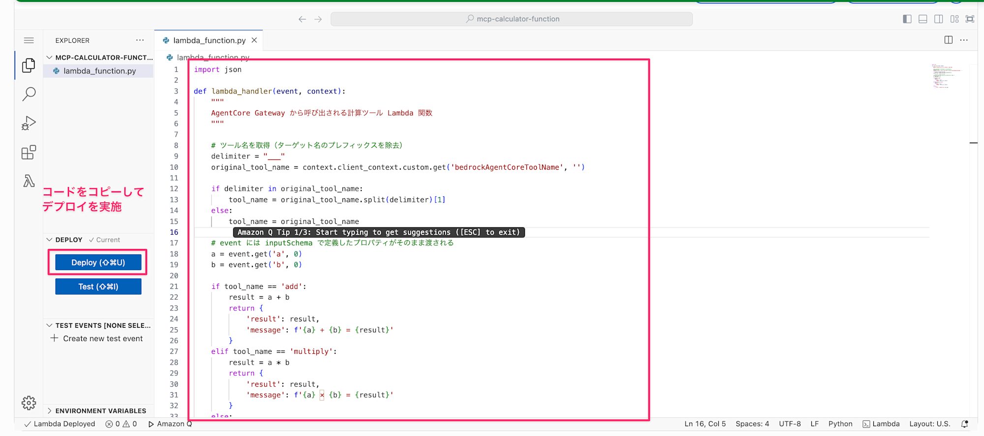Viewport: 984px width, 436px height.
Task: Toggle the bottom panel visibility
Action: point(922,19)
